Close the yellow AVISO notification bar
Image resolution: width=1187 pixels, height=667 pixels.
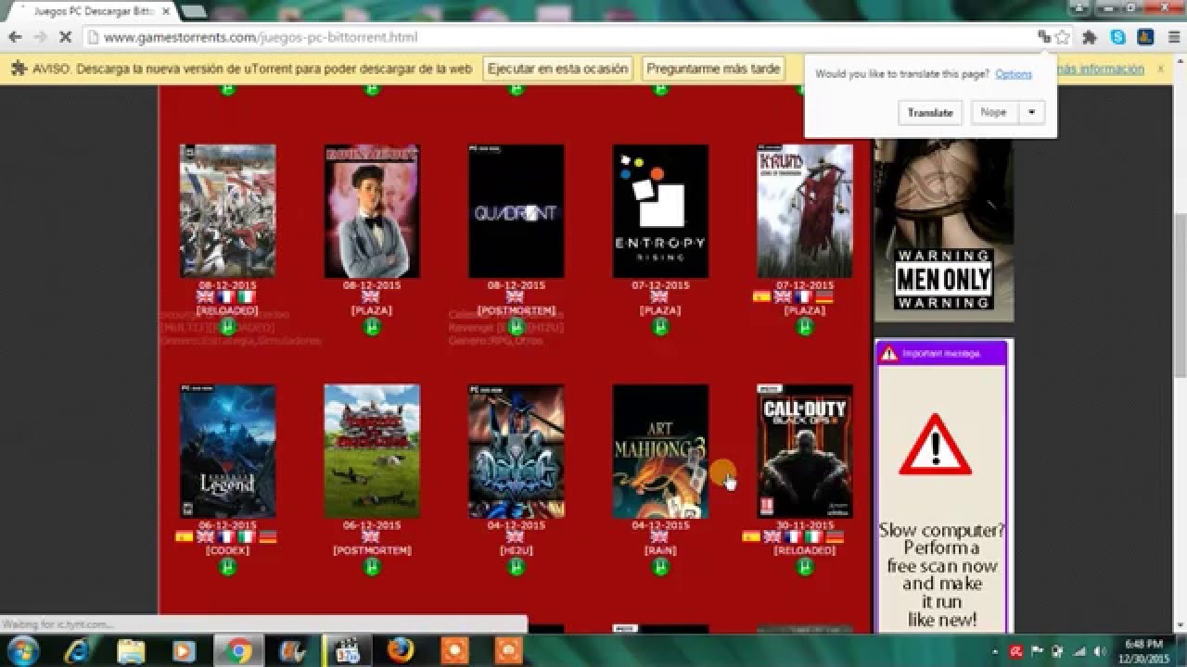click(1159, 69)
